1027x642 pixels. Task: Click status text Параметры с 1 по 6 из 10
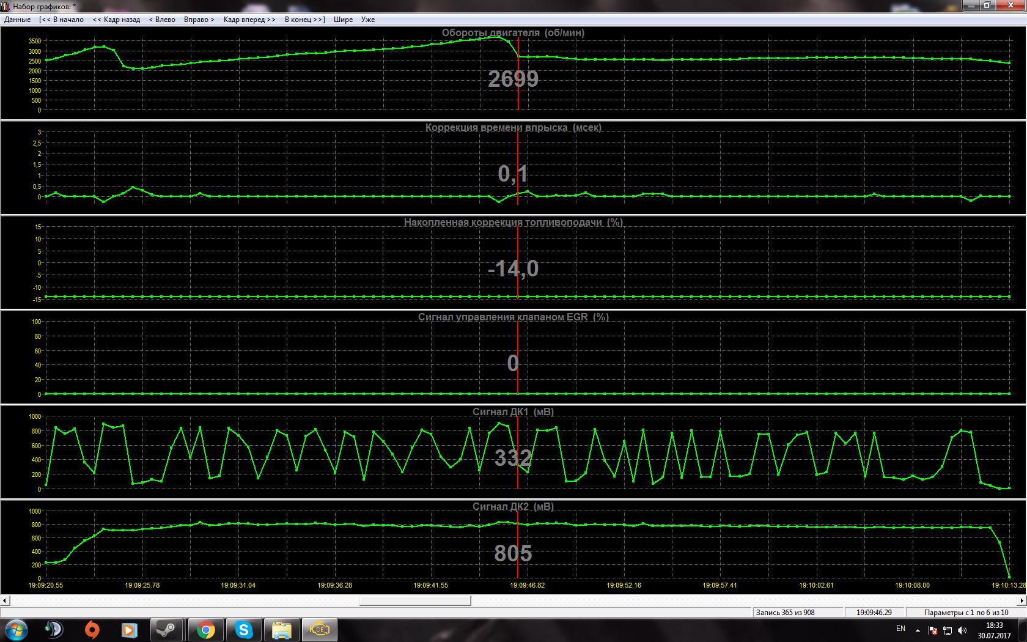(966, 612)
